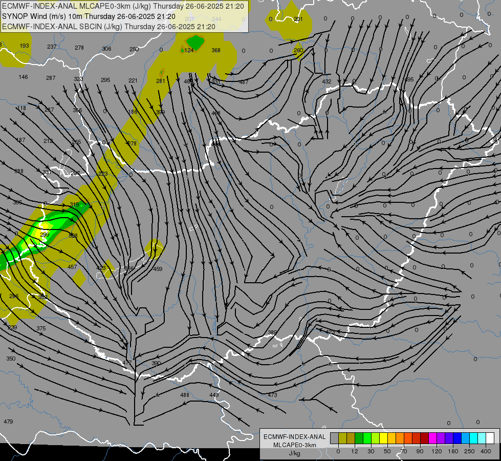Select the brick red legend swatch before 90
Image resolution: width=501 pixels, height=461 pixels.
click(417, 438)
